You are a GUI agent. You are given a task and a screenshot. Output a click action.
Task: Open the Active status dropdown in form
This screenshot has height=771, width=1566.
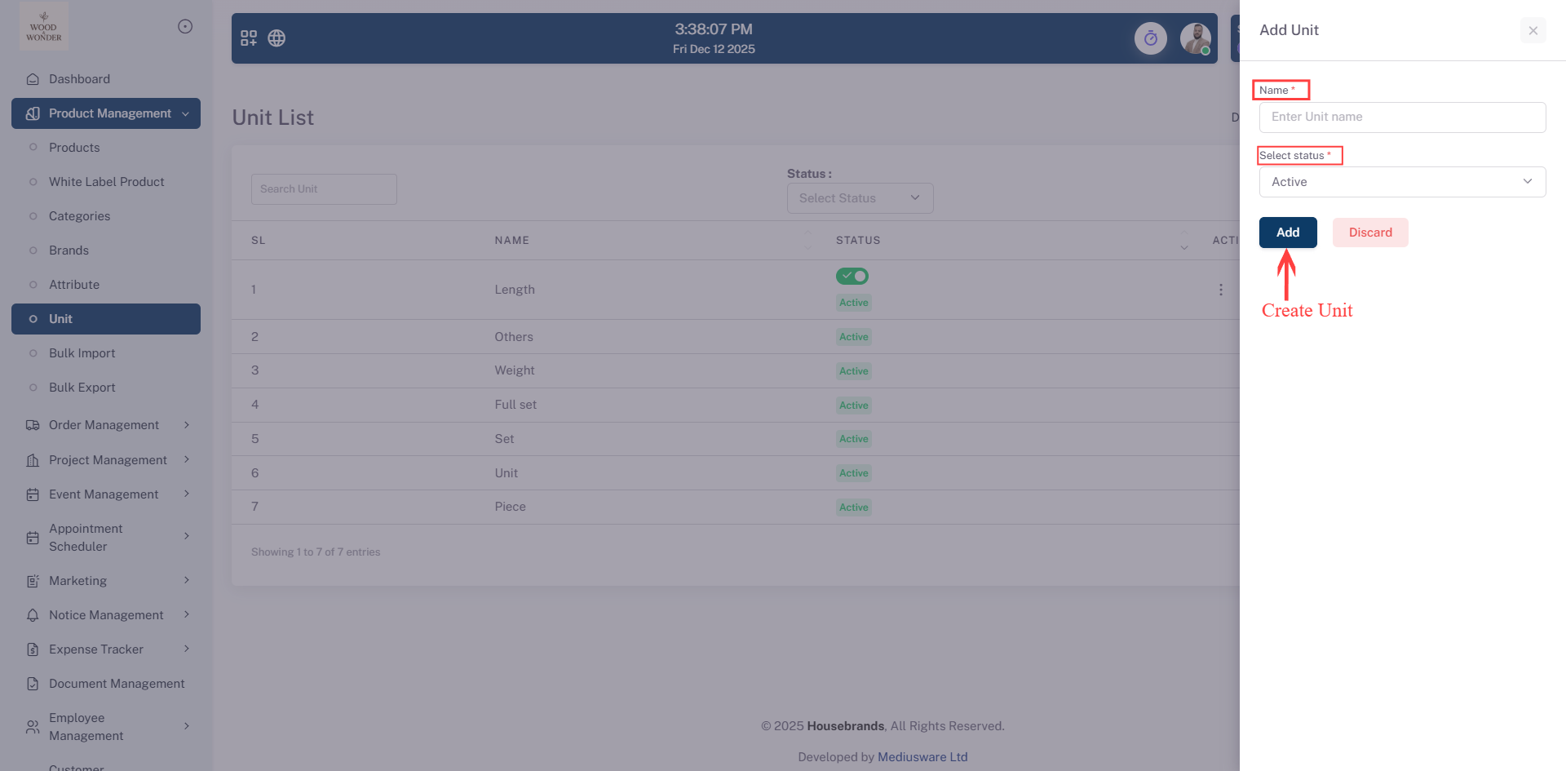1401,182
